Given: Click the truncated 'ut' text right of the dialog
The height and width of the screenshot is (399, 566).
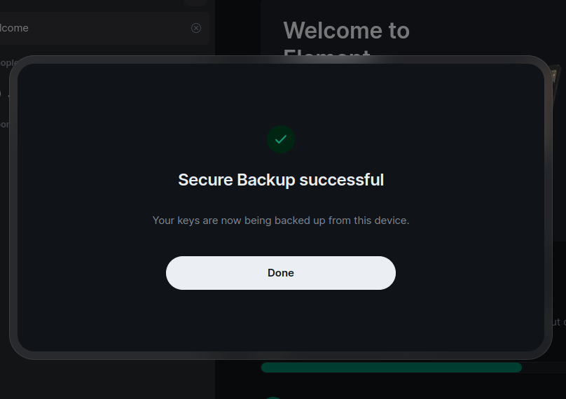Looking at the screenshot, I should (556, 322).
